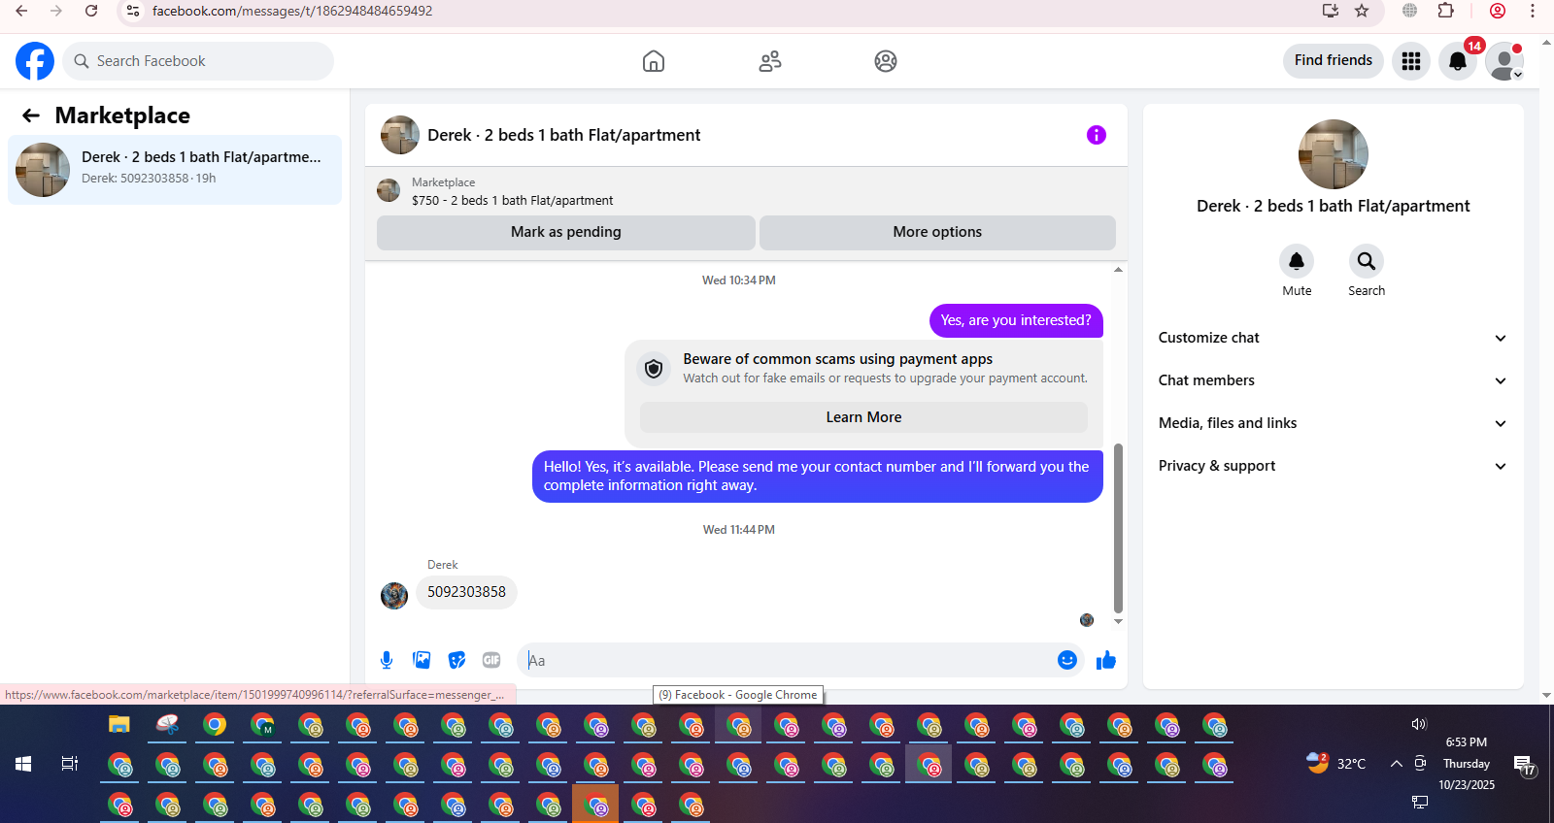The height and width of the screenshot is (823, 1554).
Task: Open the $750 2 beds listing link
Action: [512, 201]
